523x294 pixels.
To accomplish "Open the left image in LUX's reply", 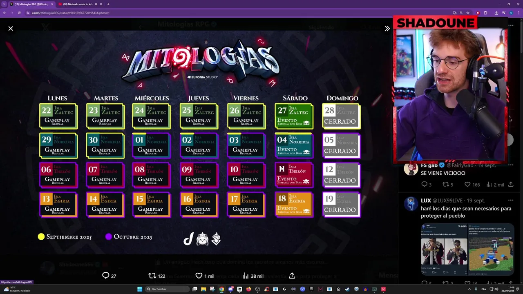I will pyautogui.click(x=444, y=249).
